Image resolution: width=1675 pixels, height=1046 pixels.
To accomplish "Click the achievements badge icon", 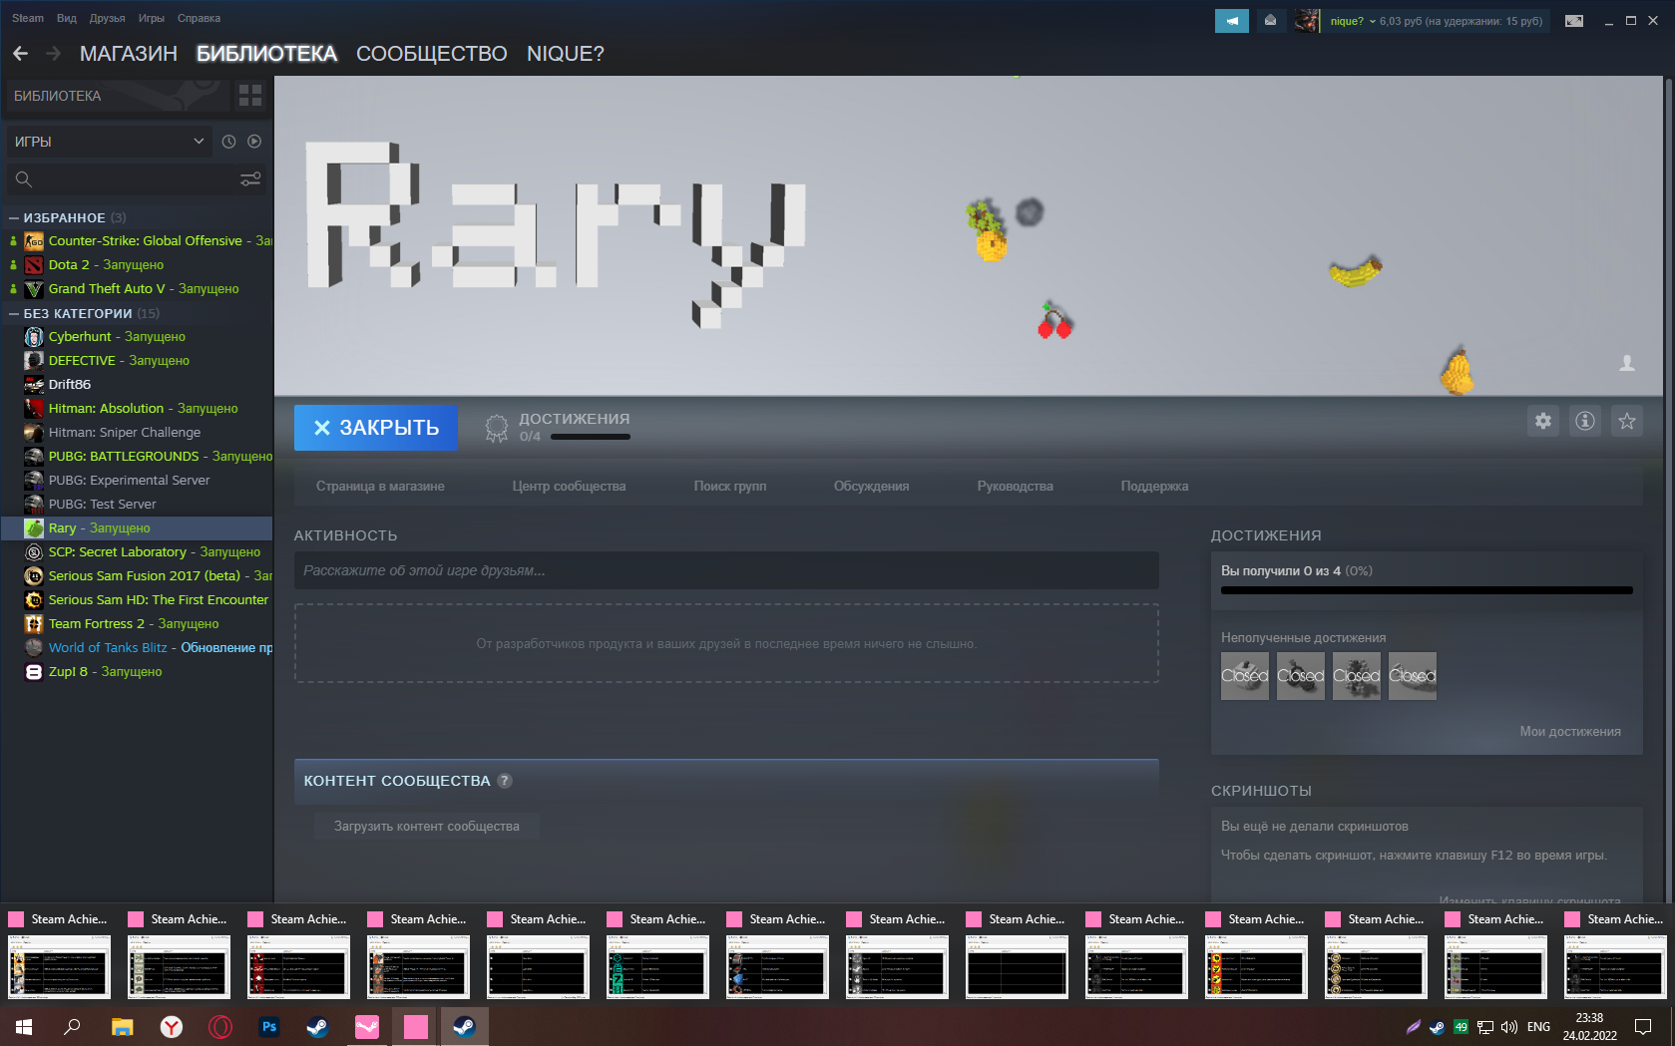I will [496, 428].
